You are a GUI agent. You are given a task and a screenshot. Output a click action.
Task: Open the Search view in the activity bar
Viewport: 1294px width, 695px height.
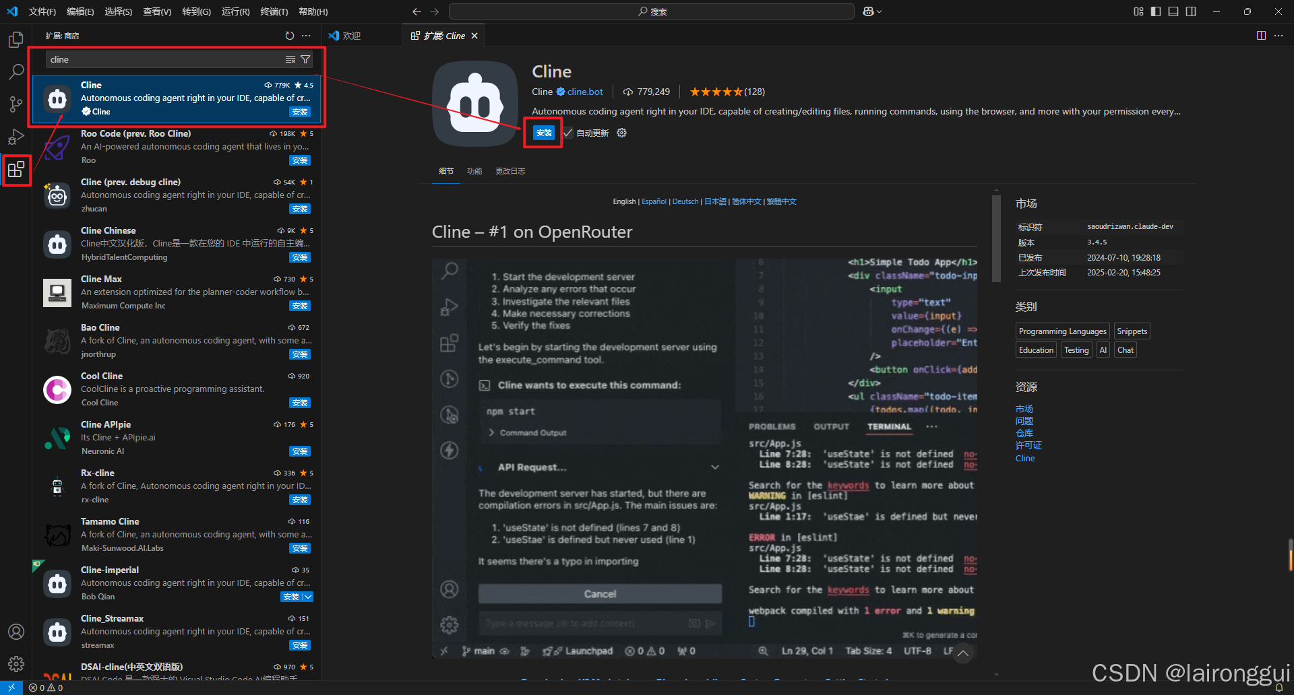coord(16,71)
